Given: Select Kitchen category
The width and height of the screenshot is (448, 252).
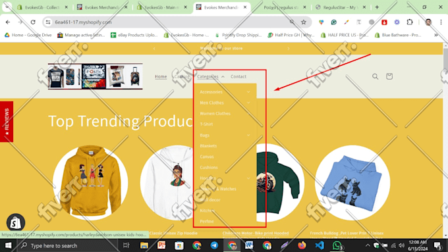Looking at the screenshot, I should click(x=208, y=211).
